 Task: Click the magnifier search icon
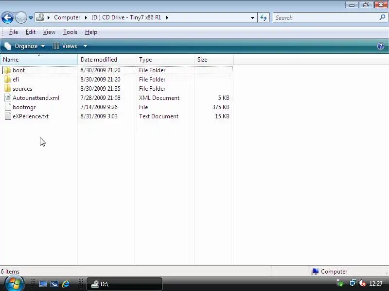click(382, 17)
